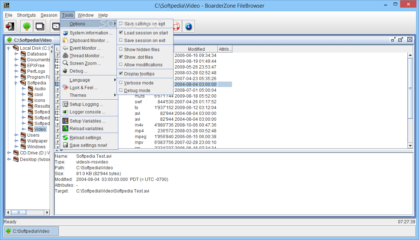
Task: Select the Wallpaper folder in tree
Action: (37, 141)
